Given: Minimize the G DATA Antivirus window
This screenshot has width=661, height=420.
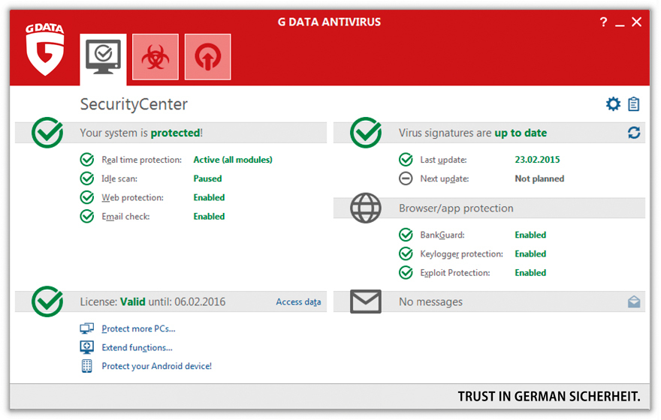Looking at the screenshot, I should pos(620,25).
